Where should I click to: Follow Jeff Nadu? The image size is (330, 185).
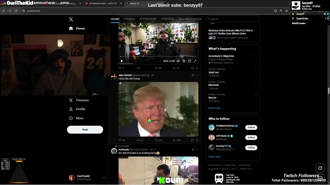pos(251,137)
